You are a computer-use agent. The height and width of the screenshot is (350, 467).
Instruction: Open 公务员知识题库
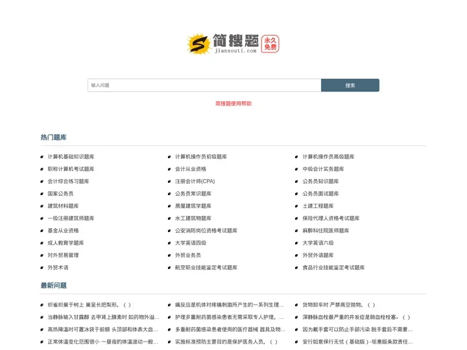click(320, 181)
